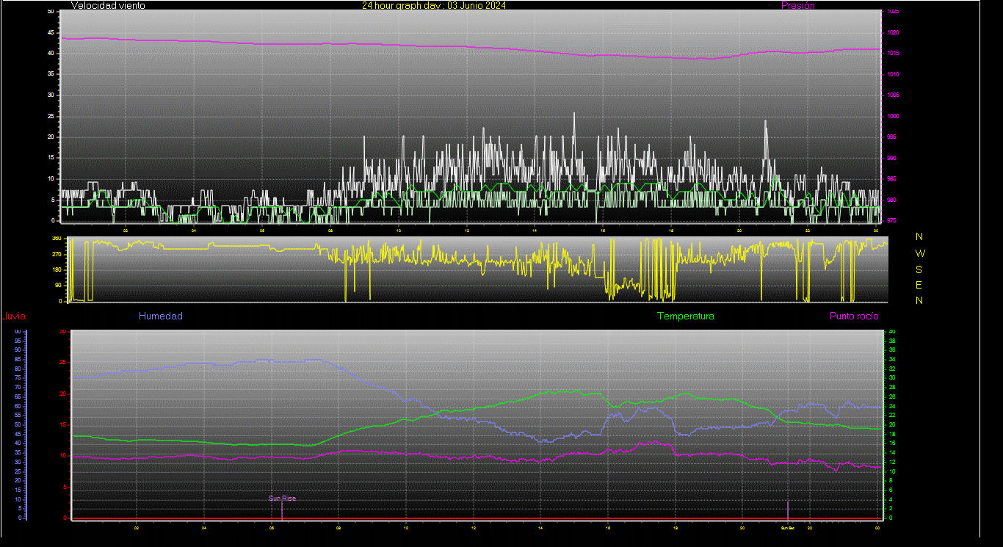Click the 1025 pressure axis value
This screenshot has height=547, width=1003.
point(892,12)
